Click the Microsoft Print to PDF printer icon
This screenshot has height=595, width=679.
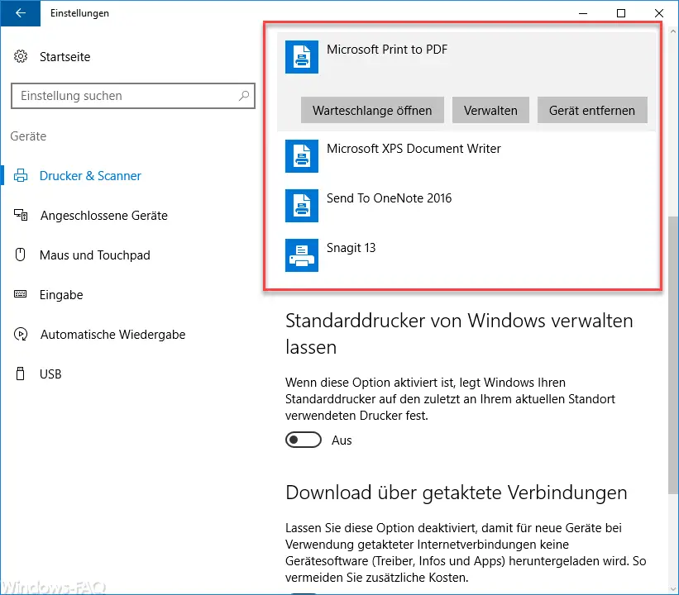tap(301, 57)
